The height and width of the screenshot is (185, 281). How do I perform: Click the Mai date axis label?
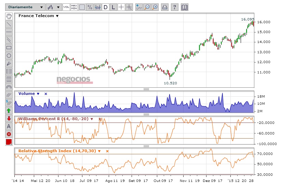click(x=34, y=181)
